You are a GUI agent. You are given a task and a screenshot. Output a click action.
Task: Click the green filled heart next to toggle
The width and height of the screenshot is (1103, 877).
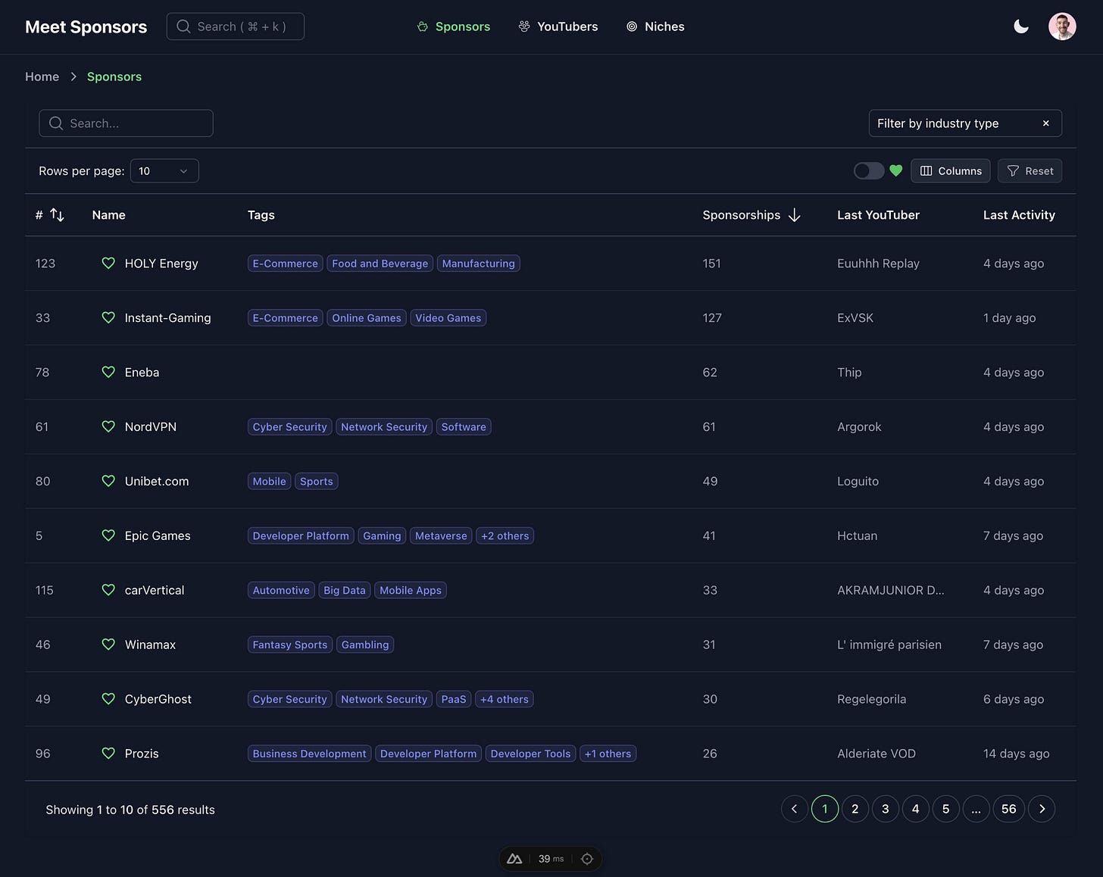pos(896,171)
